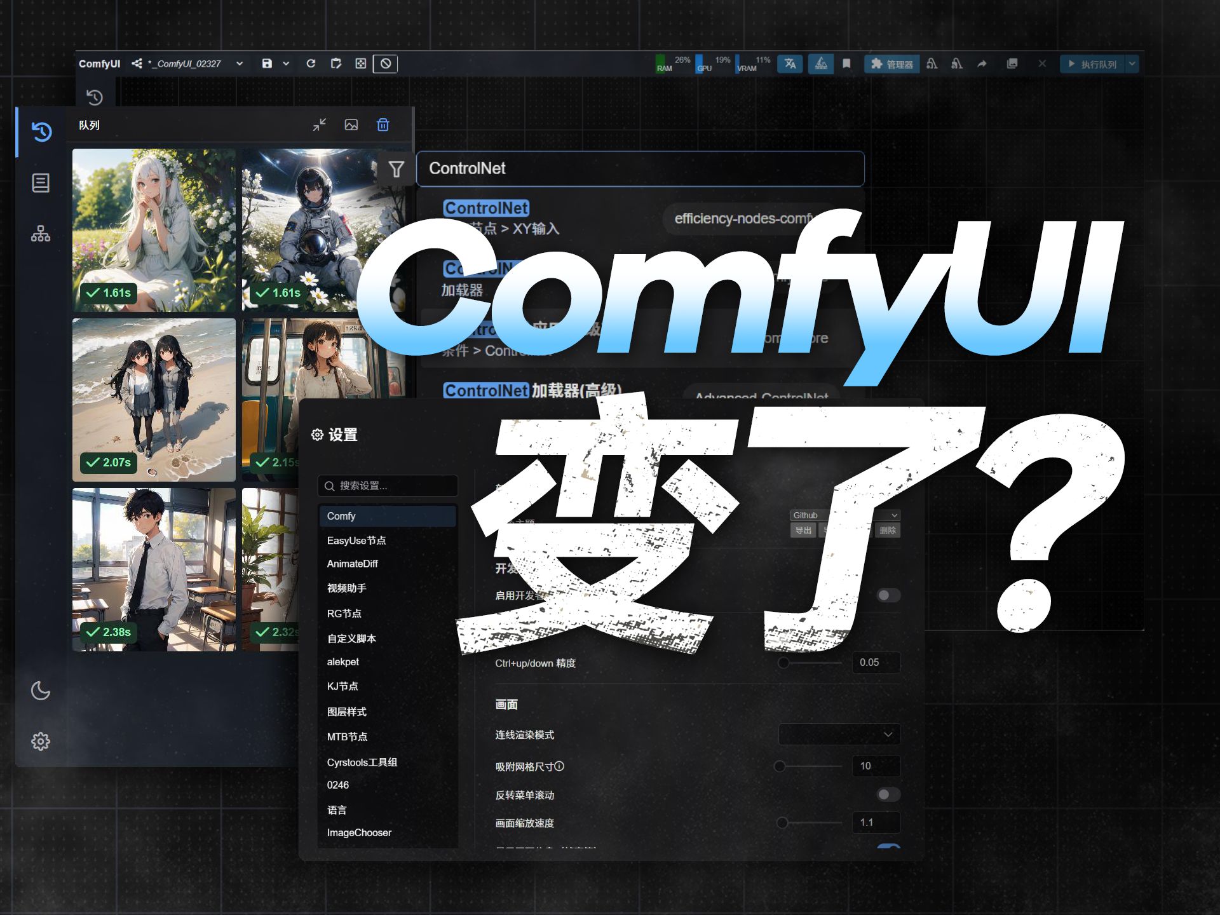Click the VRAM 11% usage monitor
The width and height of the screenshot is (1220, 915).
tap(754, 64)
